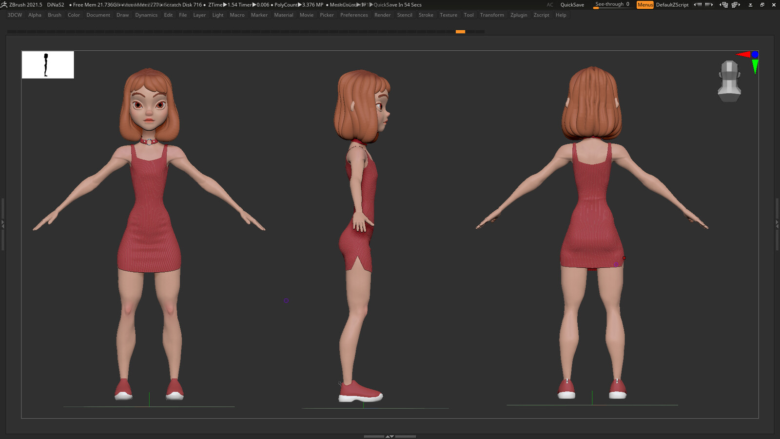Open the Material menu
Image resolution: width=780 pixels, height=439 pixels.
tap(283, 15)
